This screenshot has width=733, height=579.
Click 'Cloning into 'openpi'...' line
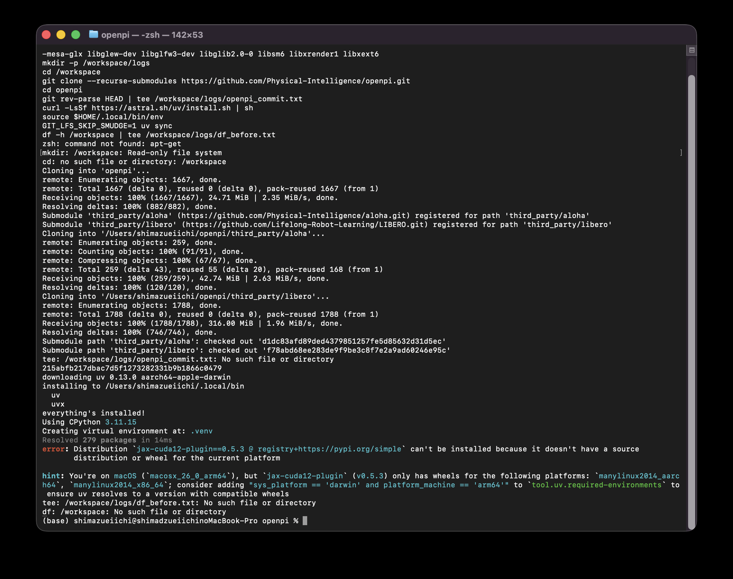coord(96,171)
